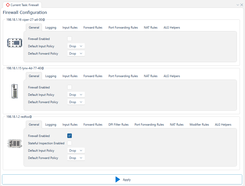Open Modifier Rules tab for redfox
This screenshot has width=245, height=186.
click(199, 125)
